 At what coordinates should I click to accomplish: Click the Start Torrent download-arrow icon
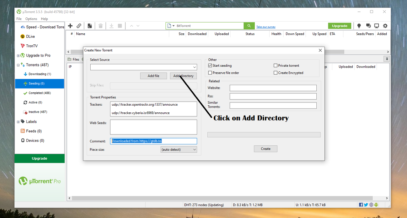click(112, 26)
